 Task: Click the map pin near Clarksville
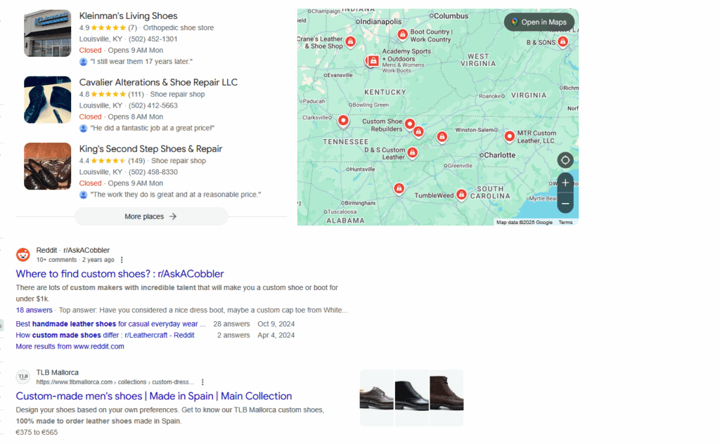point(343,121)
